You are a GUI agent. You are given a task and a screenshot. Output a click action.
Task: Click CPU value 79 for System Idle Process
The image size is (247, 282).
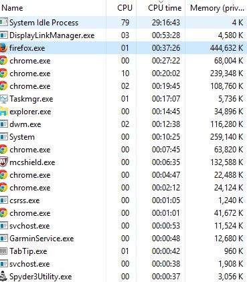click(125, 22)
